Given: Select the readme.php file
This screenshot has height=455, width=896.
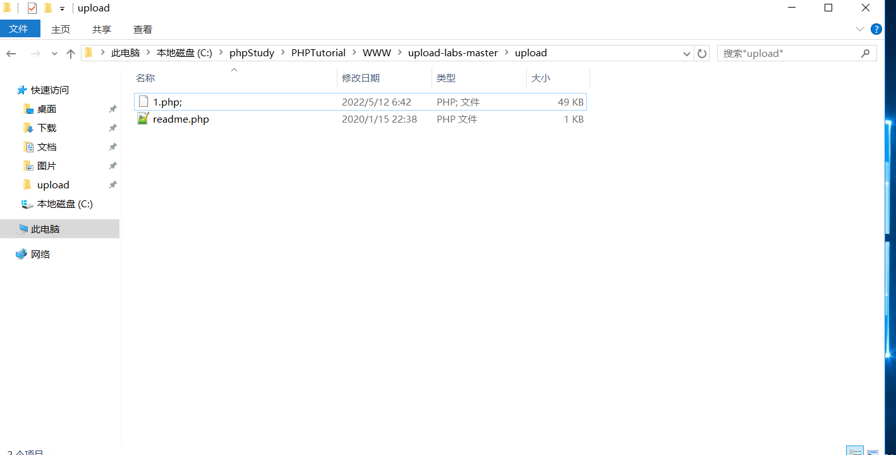Looking at the screenshot, I should click(x=181, y=119).
